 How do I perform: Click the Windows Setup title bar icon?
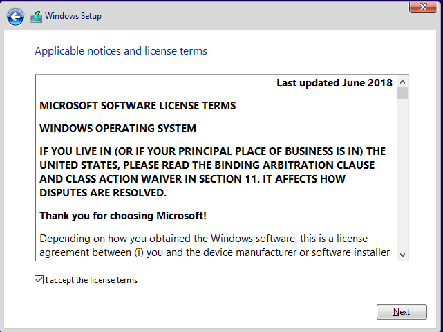pyautogui.click(x=36, y=17)
